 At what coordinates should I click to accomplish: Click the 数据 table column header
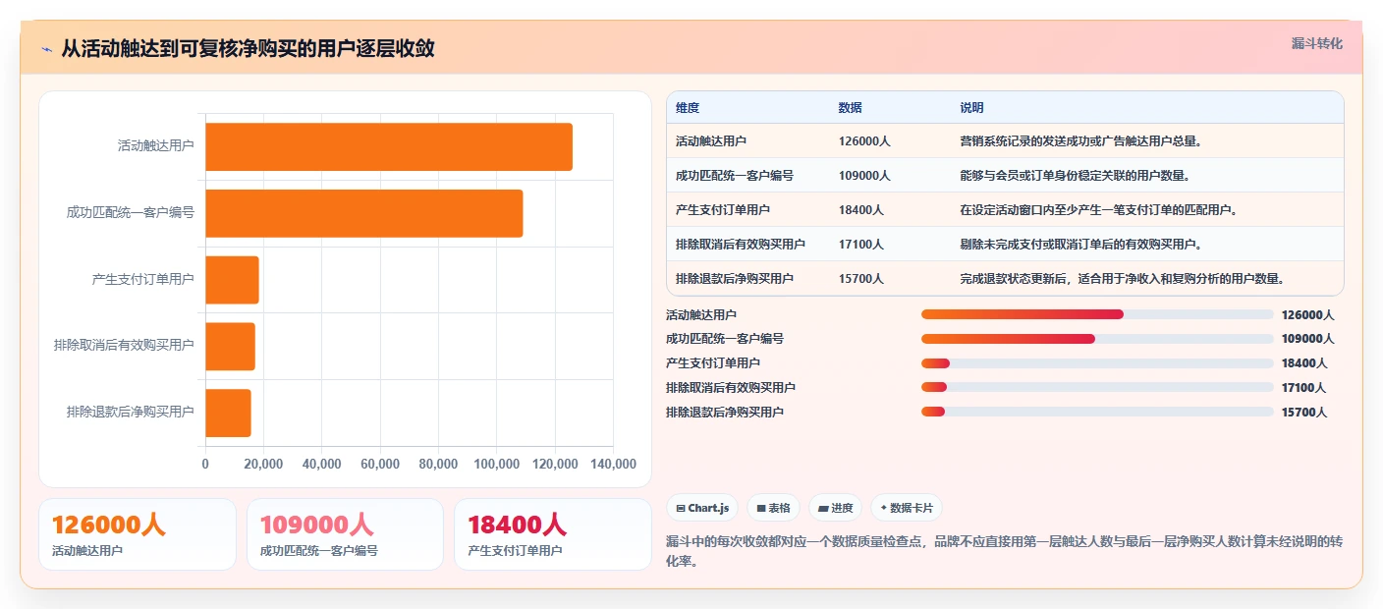(x=851, y=108)
